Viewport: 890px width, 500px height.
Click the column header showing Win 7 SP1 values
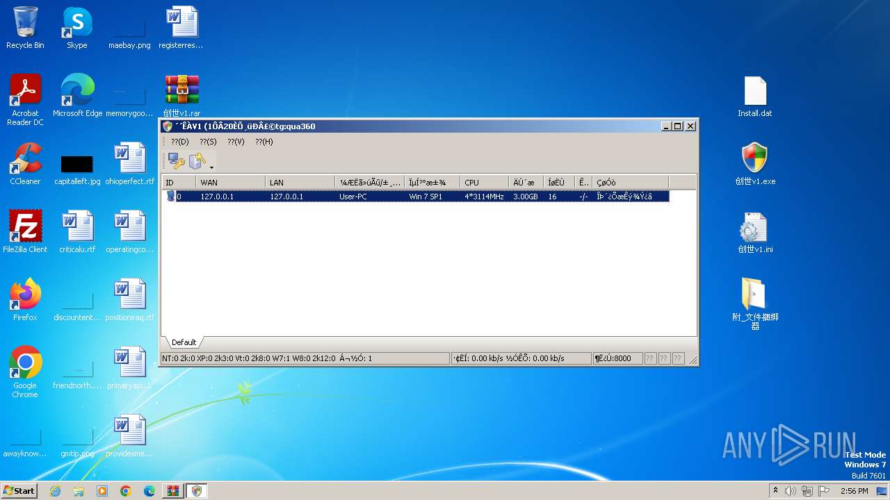432,183
